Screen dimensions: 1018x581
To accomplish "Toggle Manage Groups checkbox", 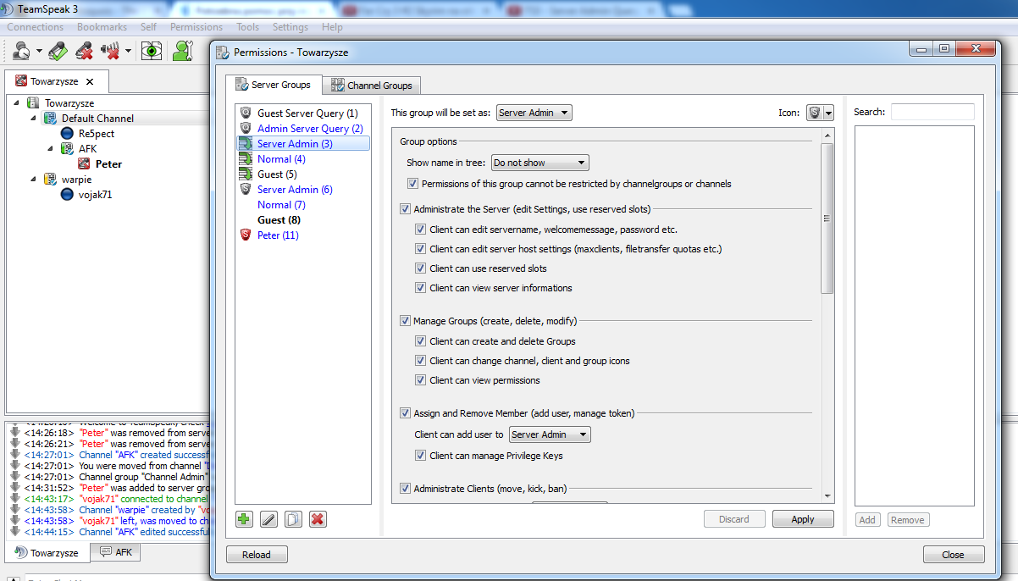I will 405,321.
